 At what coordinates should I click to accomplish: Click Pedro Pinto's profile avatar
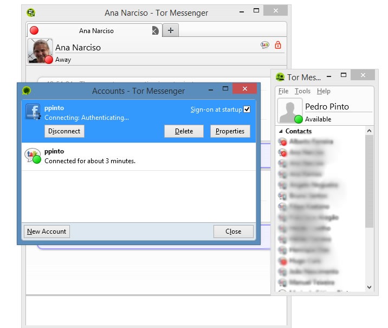click(x=290, y=111)
